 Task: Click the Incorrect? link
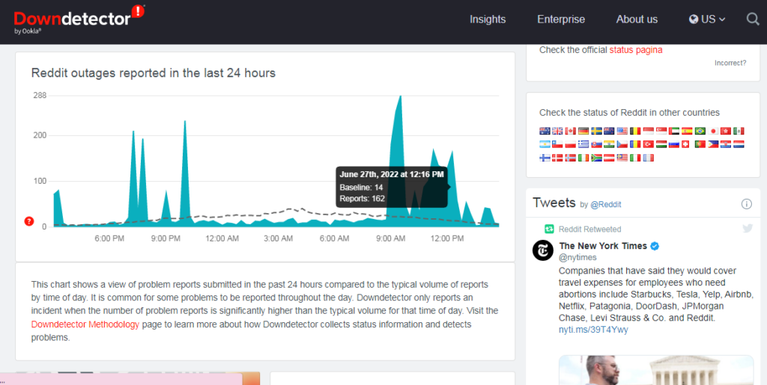[x=730, y=63]
